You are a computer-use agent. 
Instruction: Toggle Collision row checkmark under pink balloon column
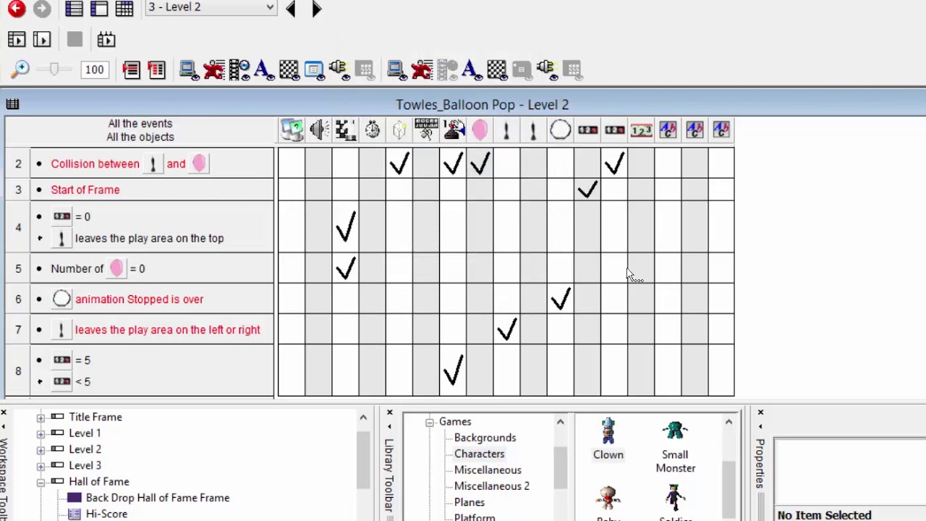pyautogui.click(x=480, y=164)
